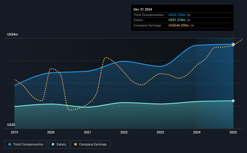The height and width of the screenshot is (153, 247).
Task: Click the 2021 x-axis label
Action: pyautogui.click(x=88, y=132)
